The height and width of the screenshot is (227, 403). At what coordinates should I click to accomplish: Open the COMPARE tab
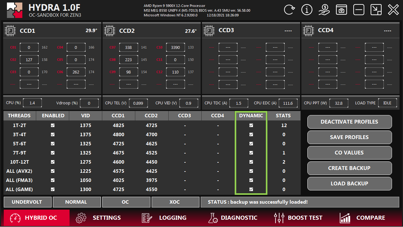point(362,218)
